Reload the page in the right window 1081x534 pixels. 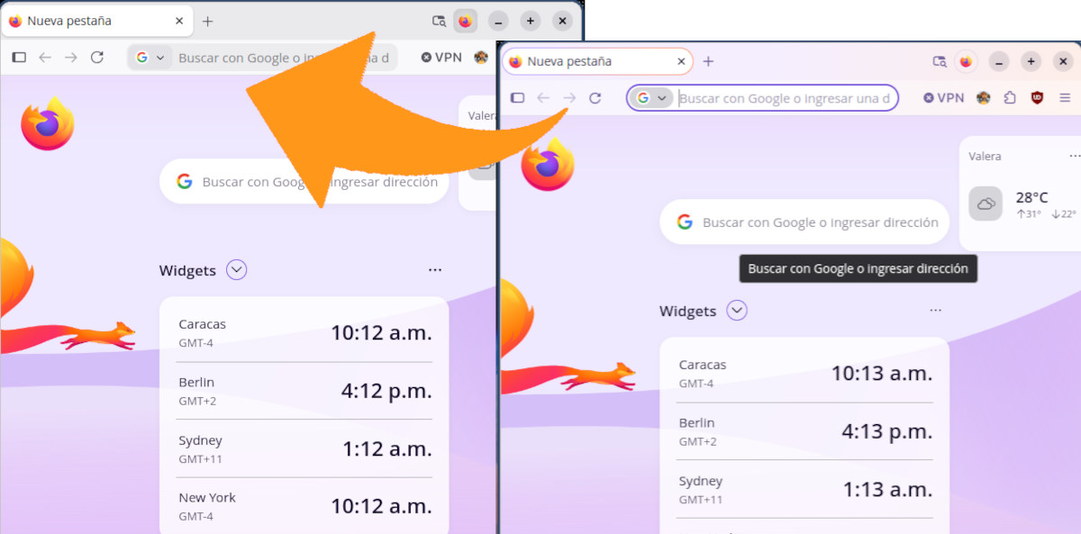(x=595, y=98)
